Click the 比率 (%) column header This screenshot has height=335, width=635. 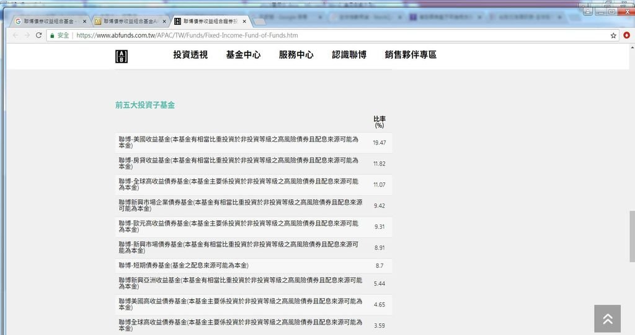pos(380,122)
